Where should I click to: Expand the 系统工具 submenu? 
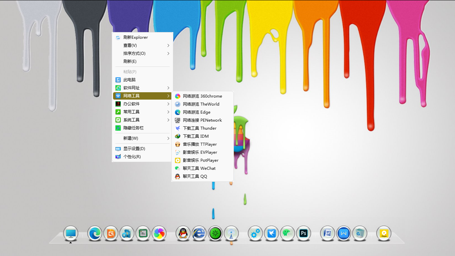click(x=142, y=120)
